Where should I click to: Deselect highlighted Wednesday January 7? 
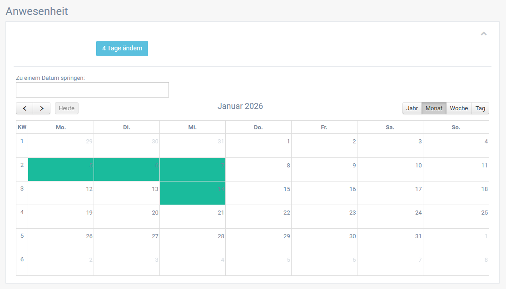click(193, 170)
